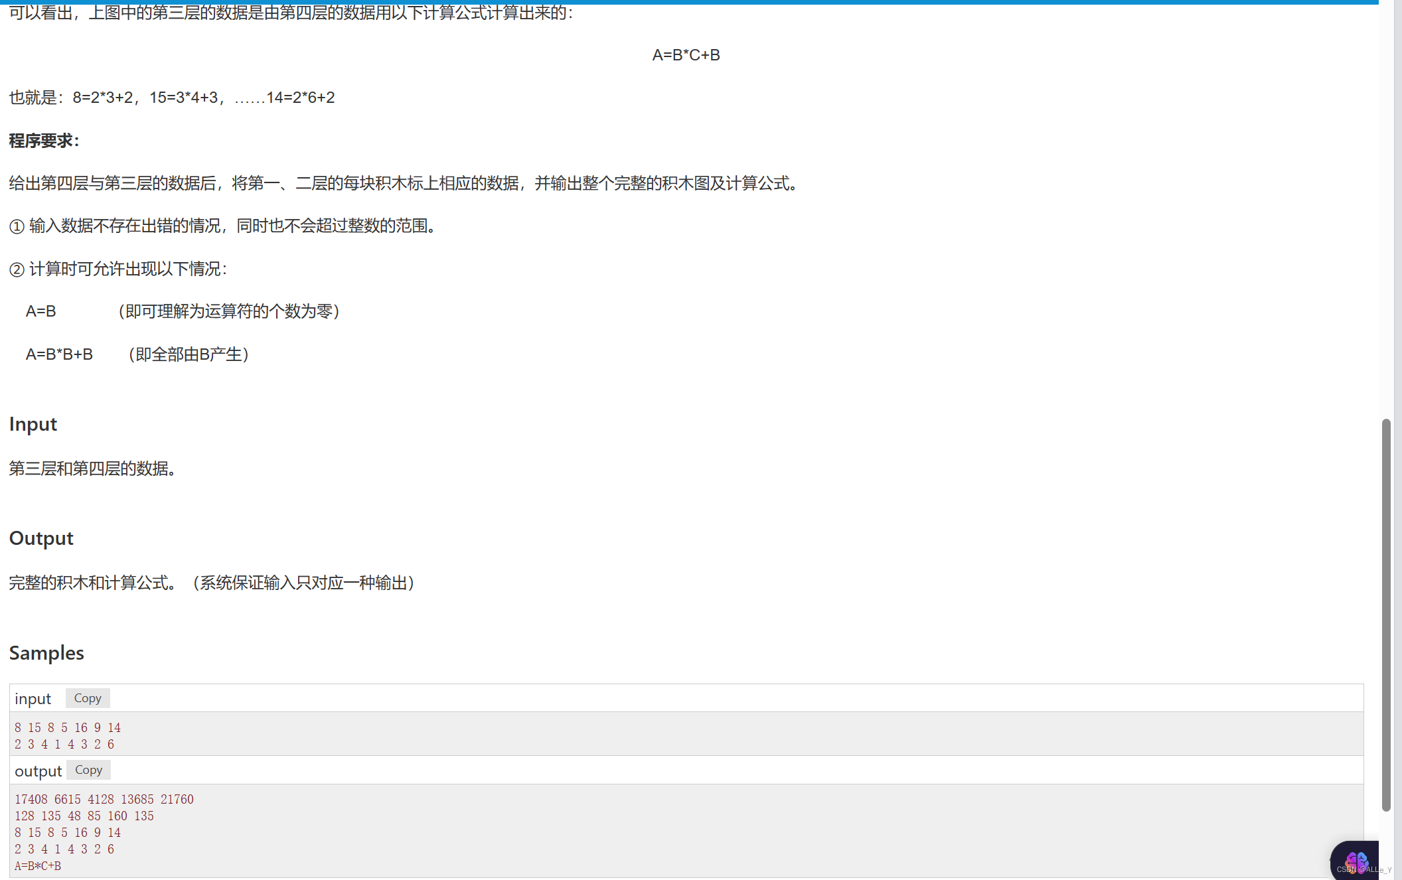1402x880 pixels.
Task: Copy the sample input data
Action: (88, 698)
